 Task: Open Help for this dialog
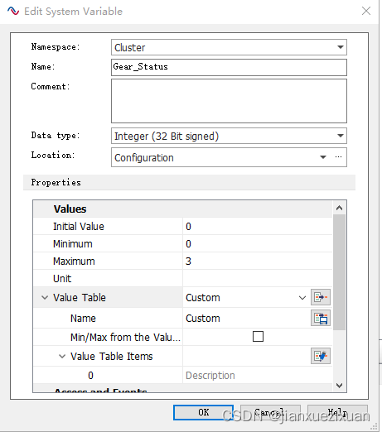(337, 412)
